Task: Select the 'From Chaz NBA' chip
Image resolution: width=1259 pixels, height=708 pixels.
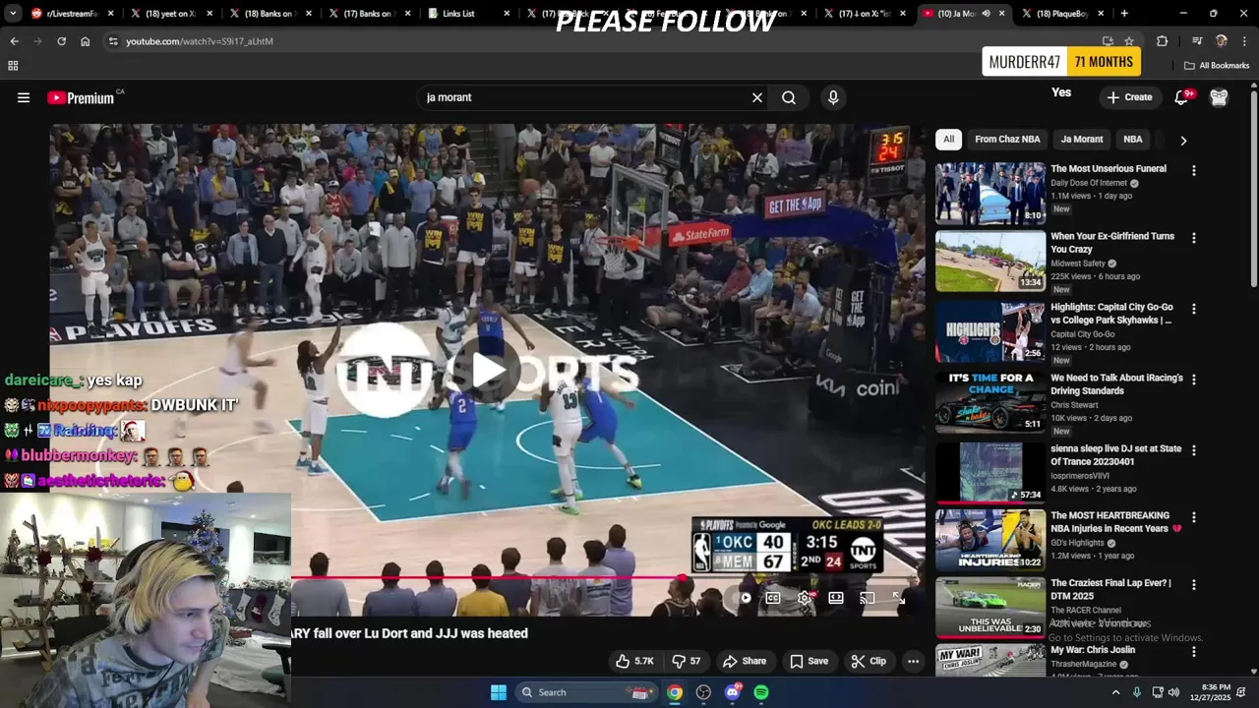Action: (x=1007, y=140)
